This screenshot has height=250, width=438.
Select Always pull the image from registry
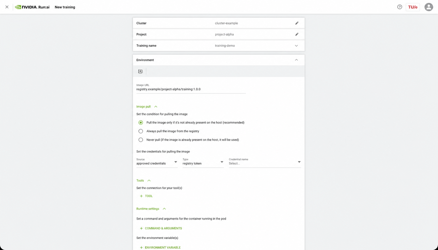141,131
